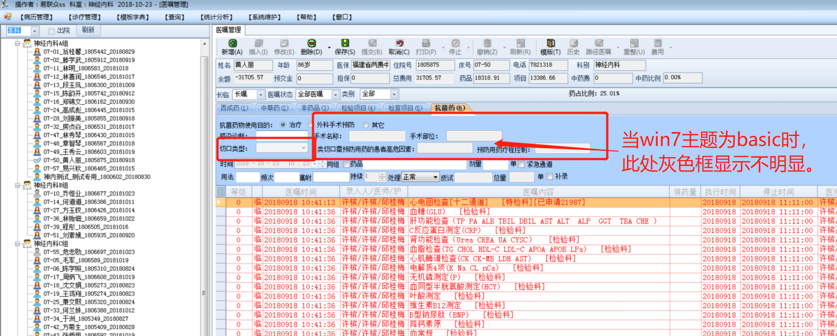Click the patient tree vertical scrollbar
This screenshot has height=336, width=837.
pyautogui.click(x=204, y=187)
